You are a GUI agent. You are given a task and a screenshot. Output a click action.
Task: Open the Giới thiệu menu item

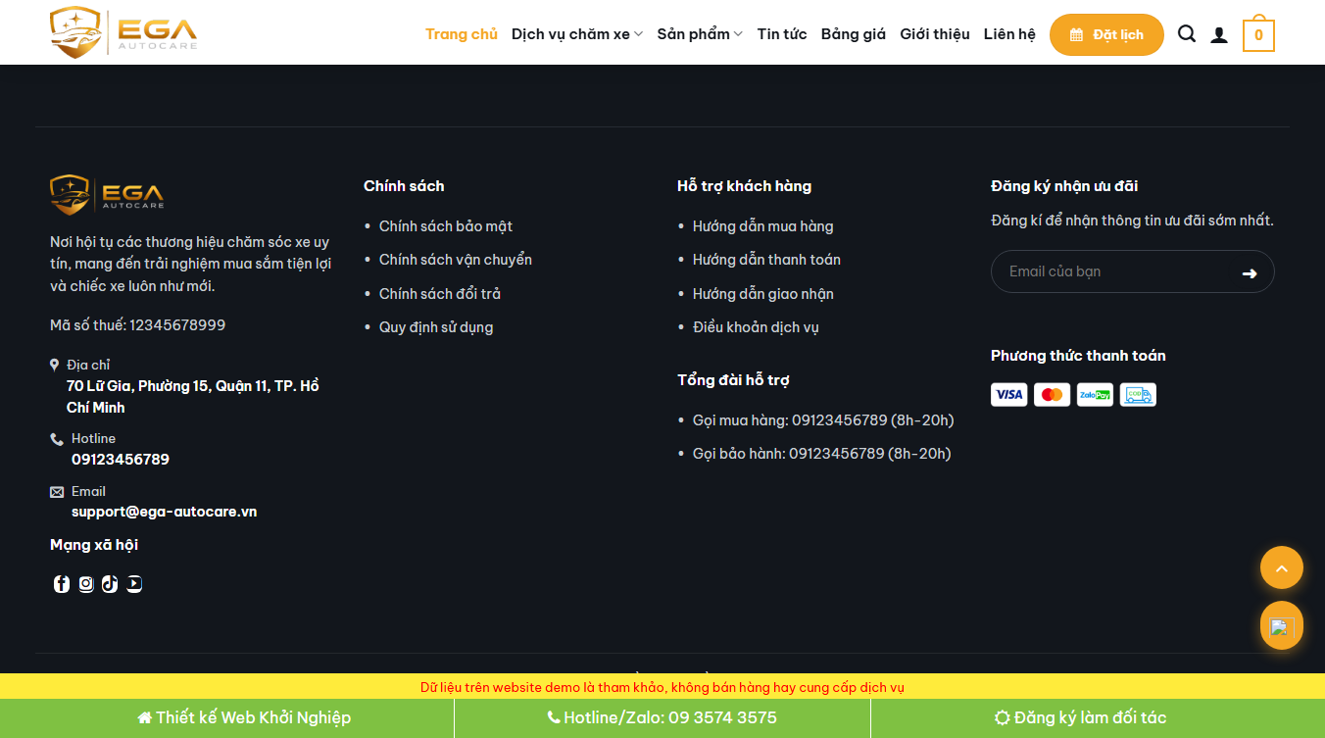(x=935, y=34)
